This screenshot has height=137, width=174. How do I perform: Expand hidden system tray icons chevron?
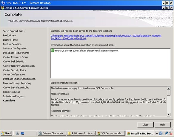click(x=157, y=133)
